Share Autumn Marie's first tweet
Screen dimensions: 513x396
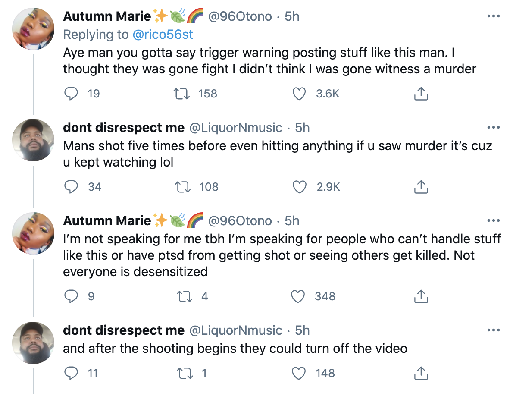(421, 94)
